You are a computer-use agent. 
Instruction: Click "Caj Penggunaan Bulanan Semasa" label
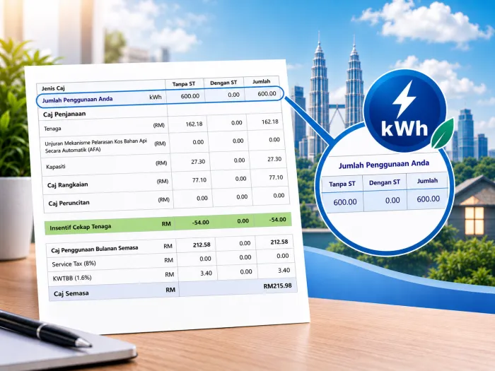[94, 249]
